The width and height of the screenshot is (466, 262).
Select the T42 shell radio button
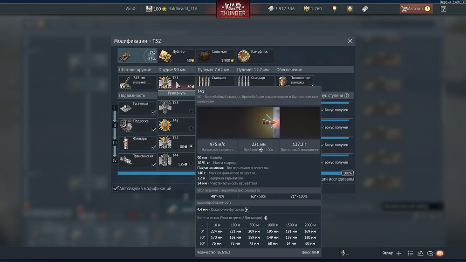(191, 129)
